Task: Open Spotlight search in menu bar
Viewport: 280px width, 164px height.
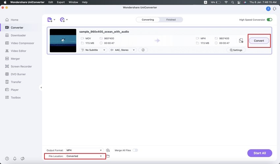Action: pyautogui.click(x=233, y=2)
